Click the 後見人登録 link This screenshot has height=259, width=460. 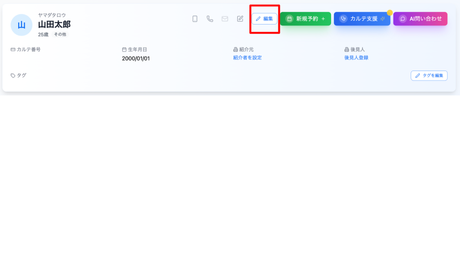pos(356,58)
